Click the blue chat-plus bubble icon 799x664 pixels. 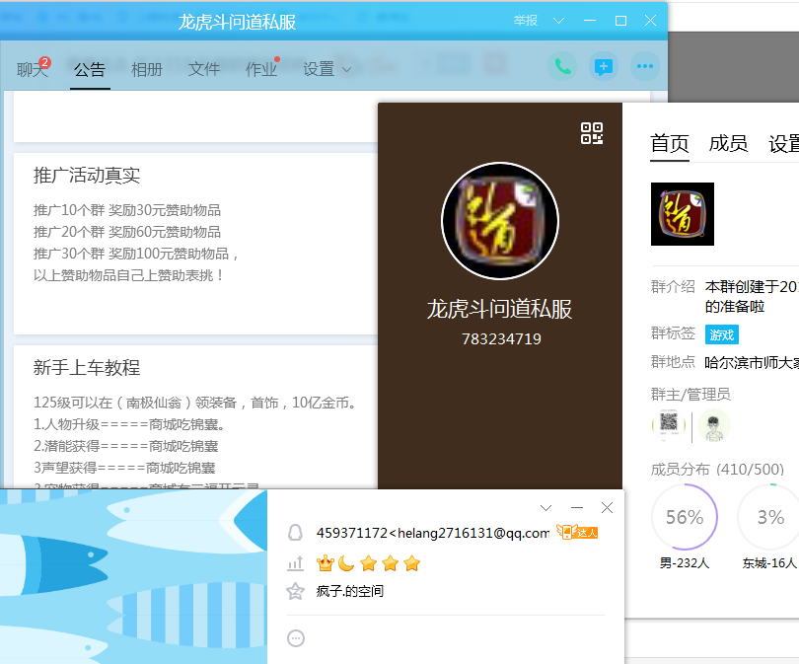point(604,67)
